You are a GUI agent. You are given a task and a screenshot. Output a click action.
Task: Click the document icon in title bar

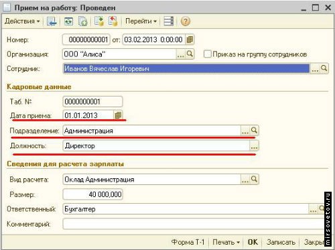click(x=7, y=7)
